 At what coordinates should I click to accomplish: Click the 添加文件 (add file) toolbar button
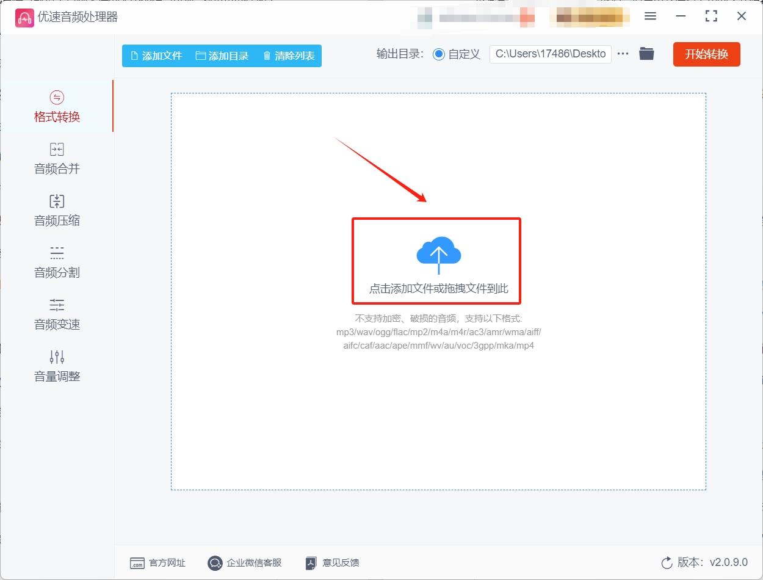coord(156,55)
